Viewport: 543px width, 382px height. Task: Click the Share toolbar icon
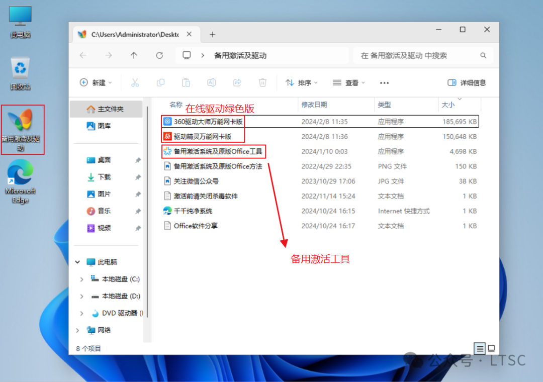[237, 83]
